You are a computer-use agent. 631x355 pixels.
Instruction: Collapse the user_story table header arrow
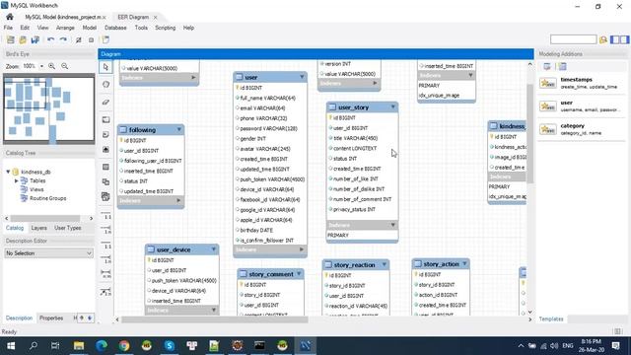[x=393, y=106]
